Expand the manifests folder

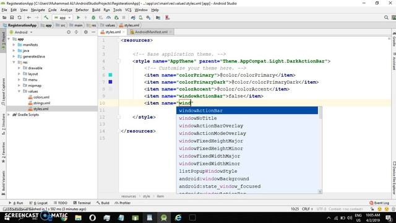14,45
